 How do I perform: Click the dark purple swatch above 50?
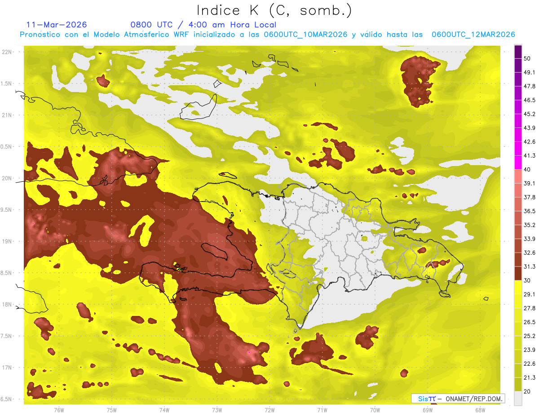coord(518,52)
